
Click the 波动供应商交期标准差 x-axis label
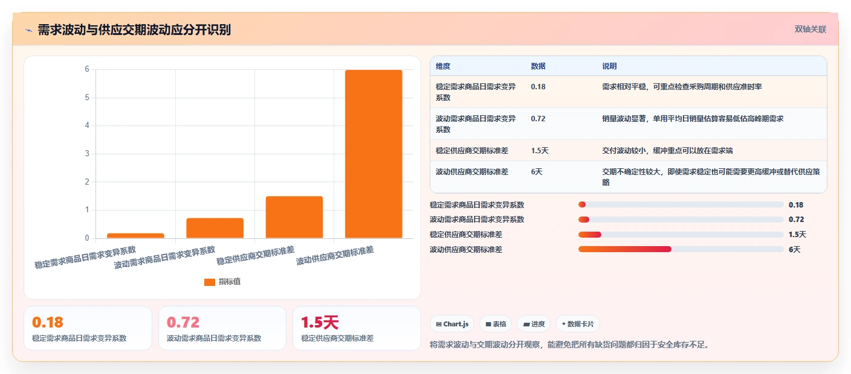pyautogui.click(x=335, y=256)
